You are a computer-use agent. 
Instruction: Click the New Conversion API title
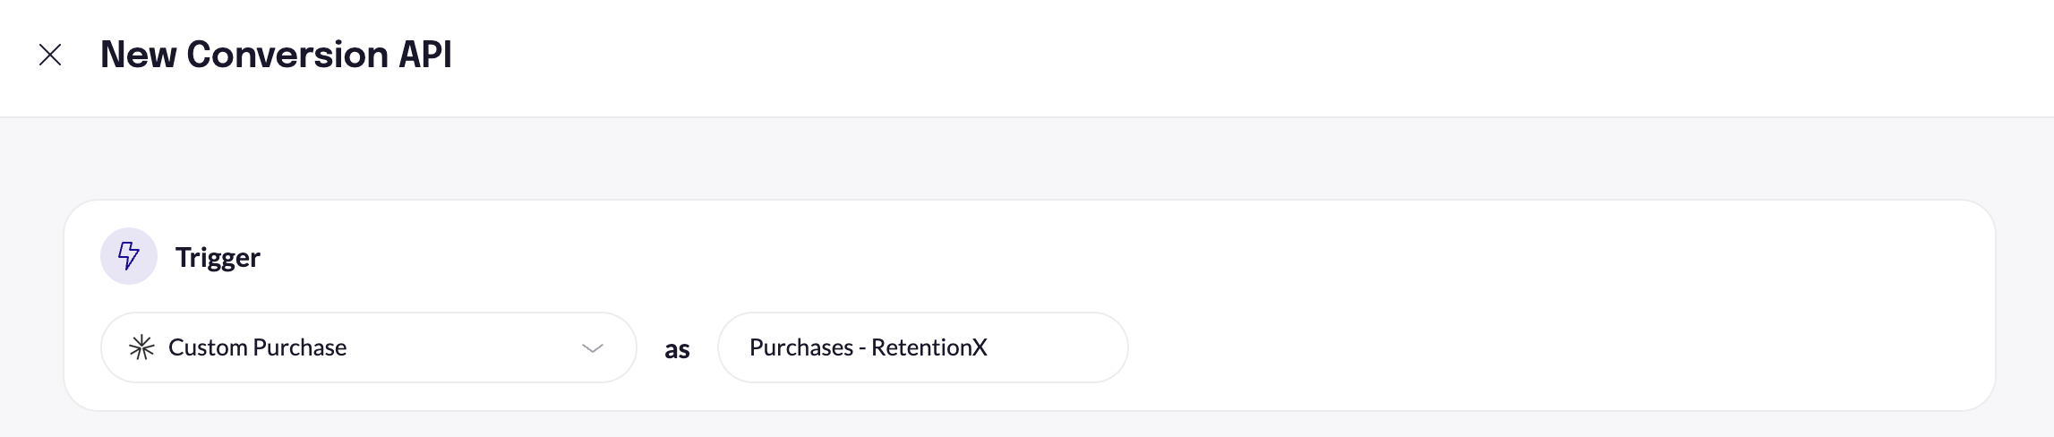click(276, 55)
